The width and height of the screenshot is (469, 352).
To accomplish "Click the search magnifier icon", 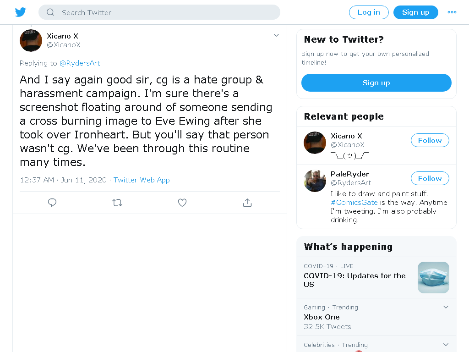I will pyautogui.click(x=50, y=12).
